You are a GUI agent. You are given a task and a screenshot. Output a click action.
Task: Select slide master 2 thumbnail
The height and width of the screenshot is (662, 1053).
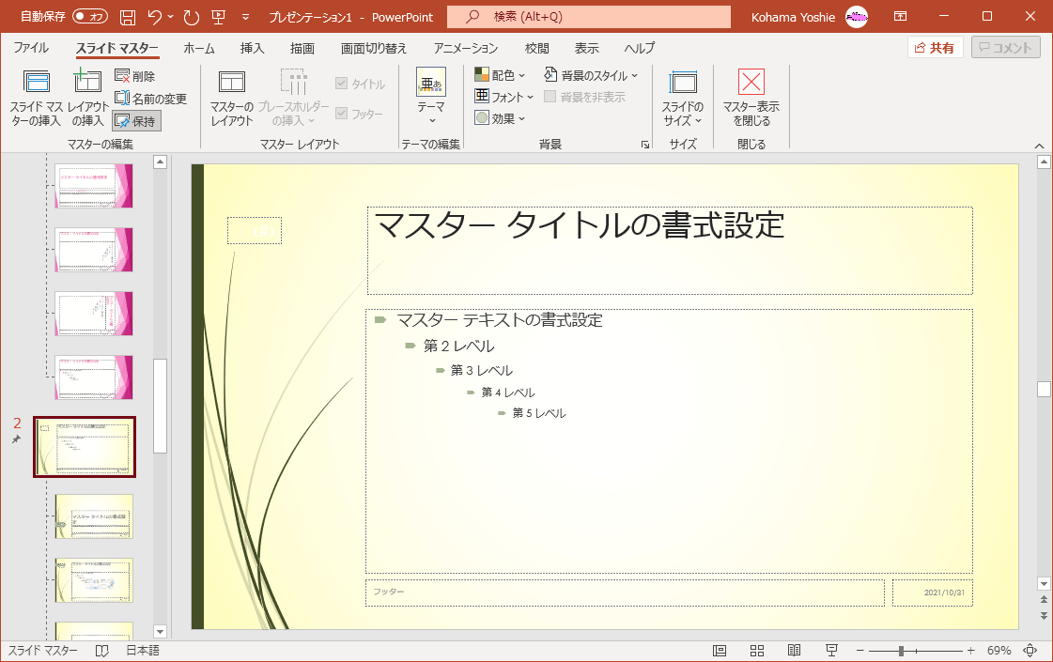coord(85,446)
